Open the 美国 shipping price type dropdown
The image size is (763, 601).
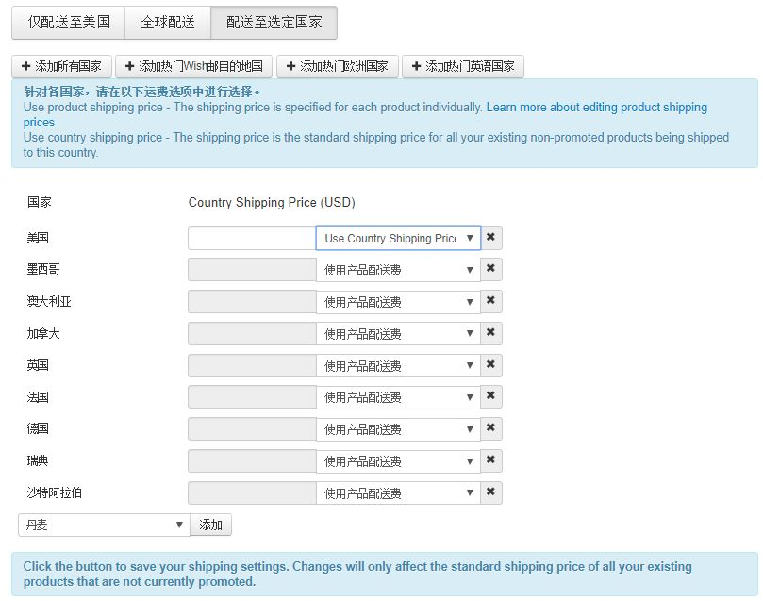398,238
